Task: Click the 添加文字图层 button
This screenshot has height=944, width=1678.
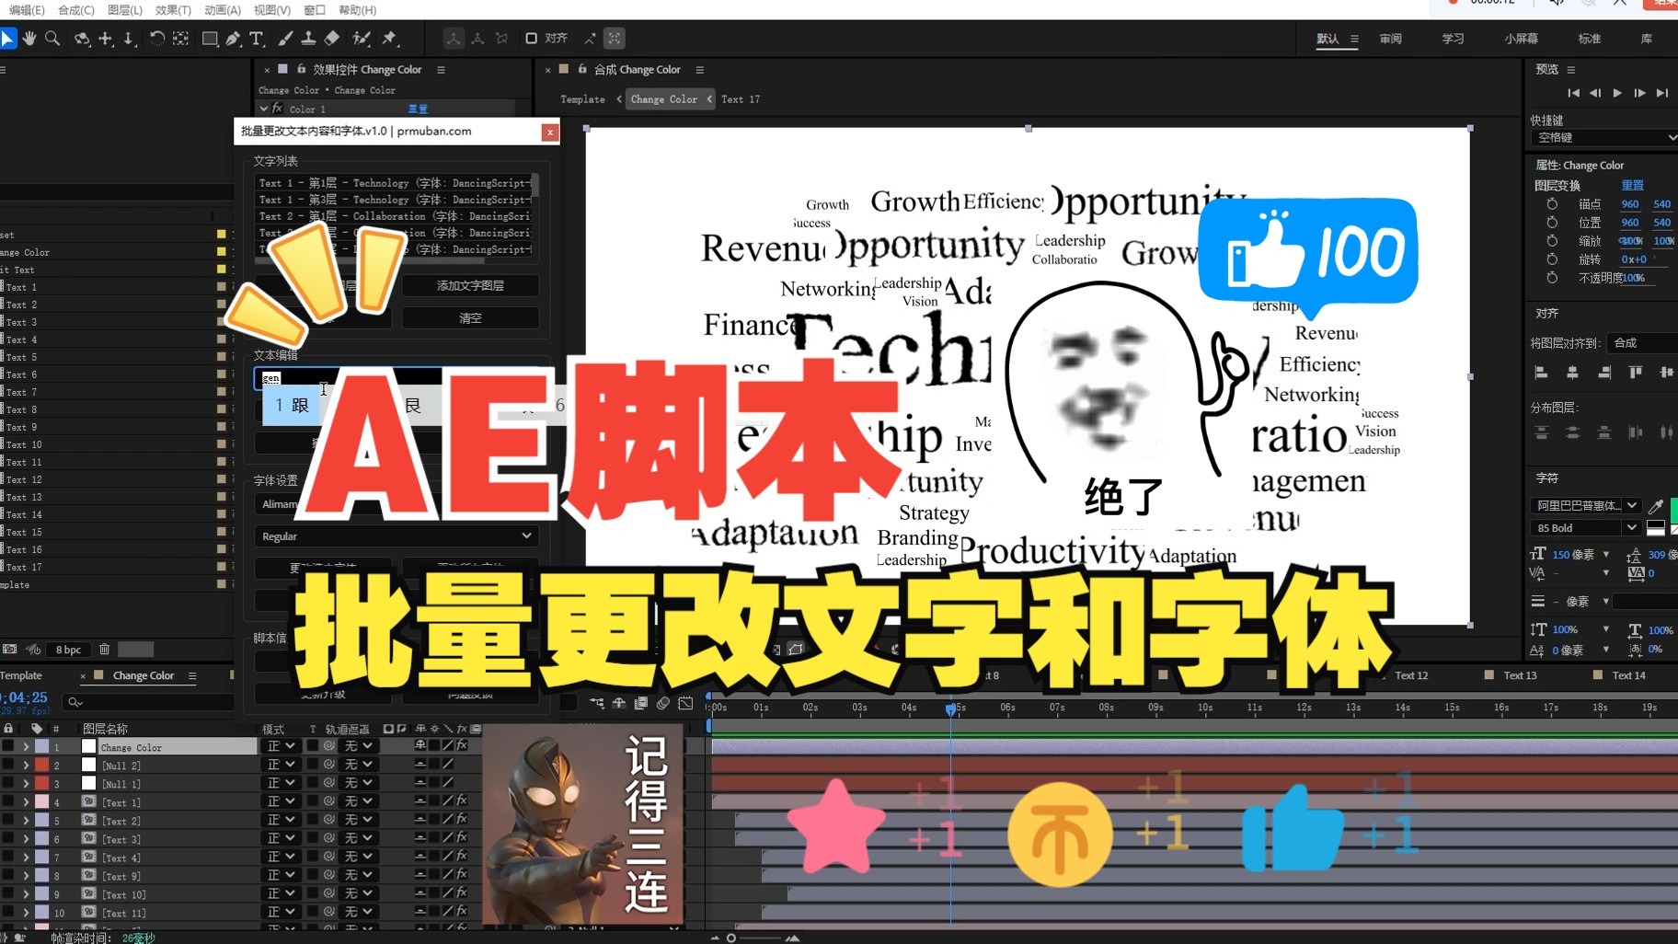Action: pyautogui.click(x=469, y=285)
